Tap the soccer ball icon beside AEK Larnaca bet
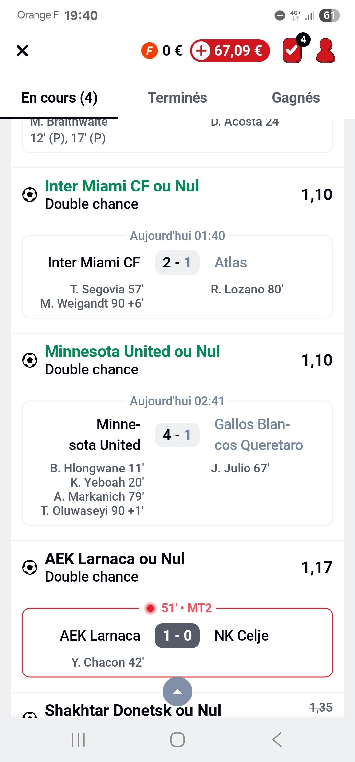 [x=30, y=568]
